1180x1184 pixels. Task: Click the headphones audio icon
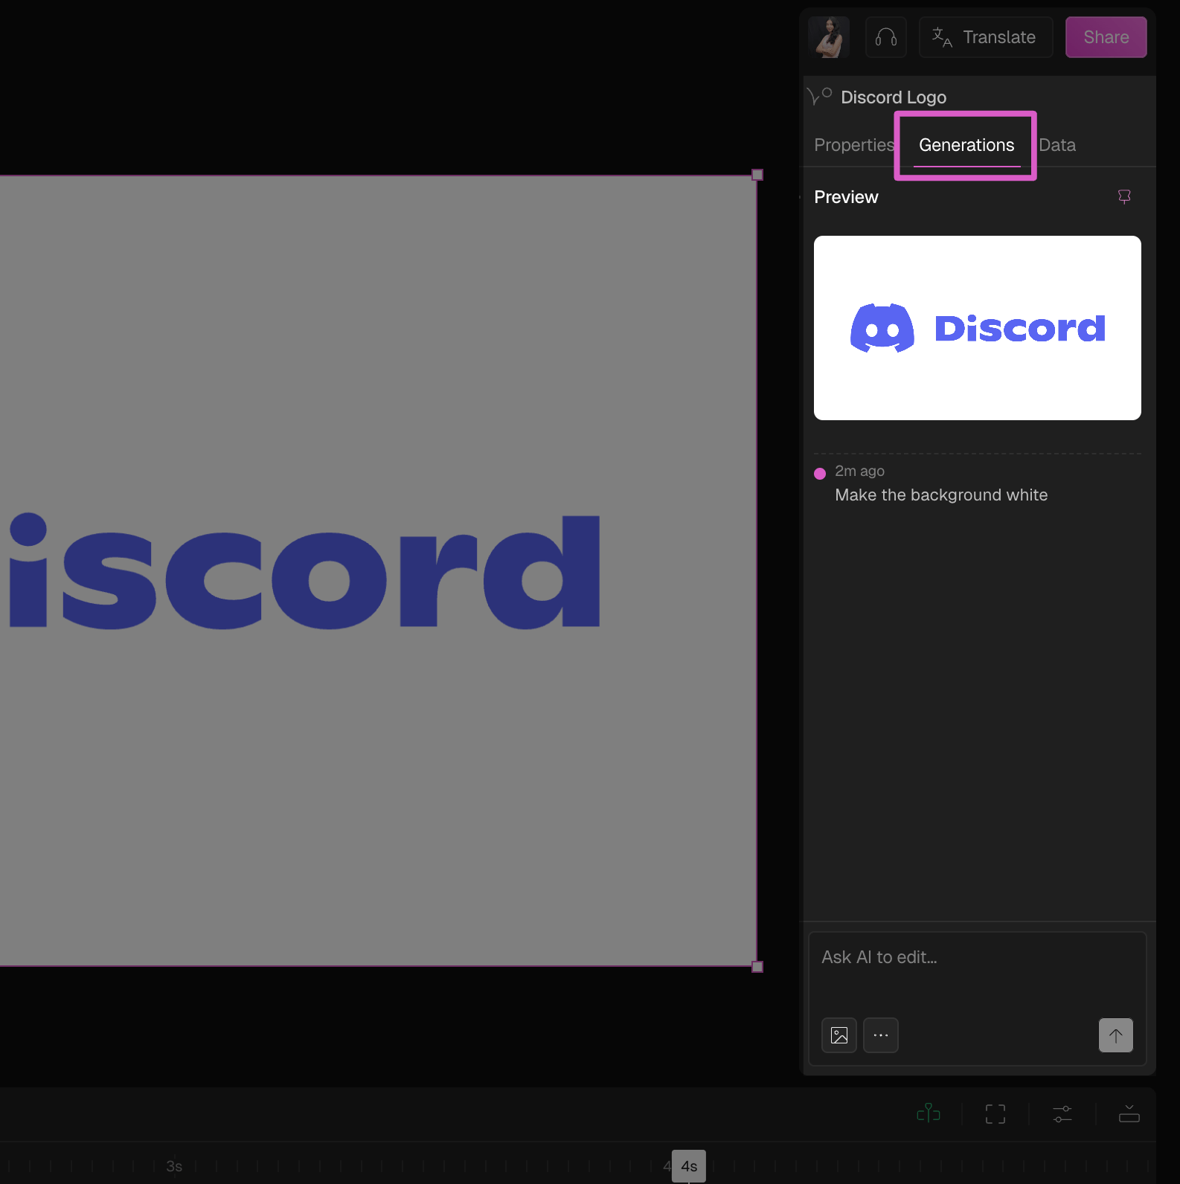click(886, 37)
